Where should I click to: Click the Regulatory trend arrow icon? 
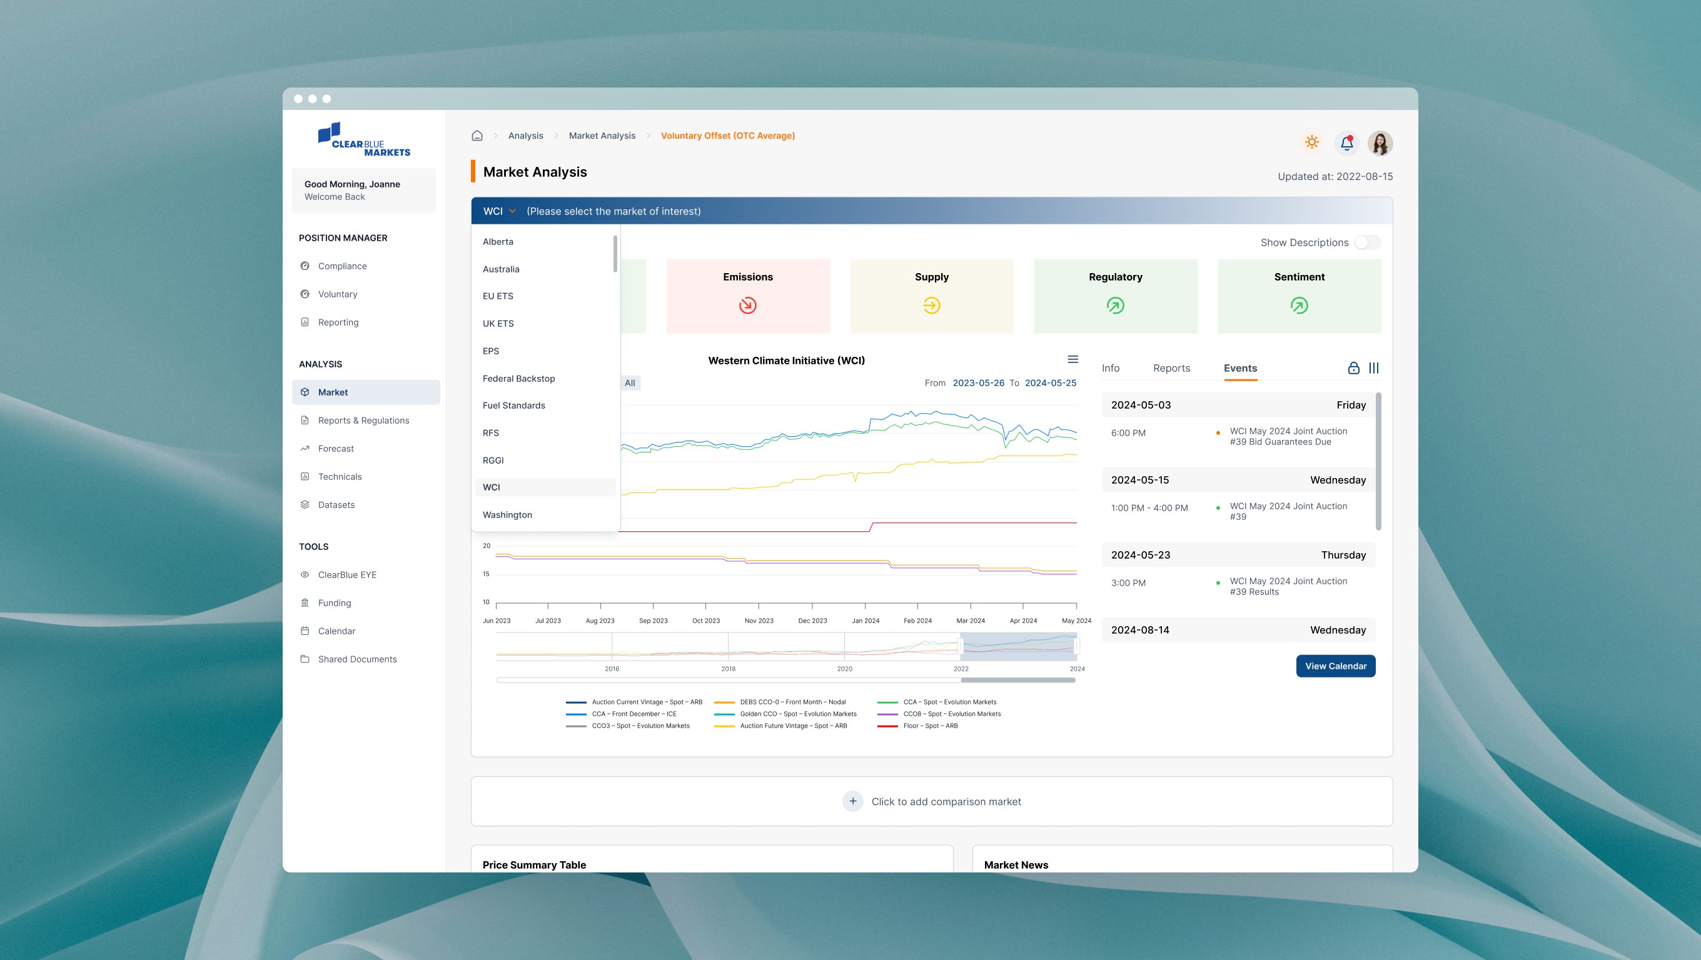[x=1114, y=306]
